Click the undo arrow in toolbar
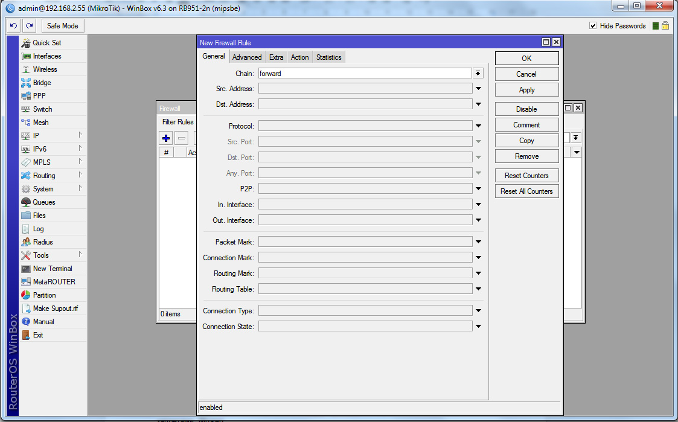Image resolution: width=678 pixels, height=422 pixels. [13, 26]
